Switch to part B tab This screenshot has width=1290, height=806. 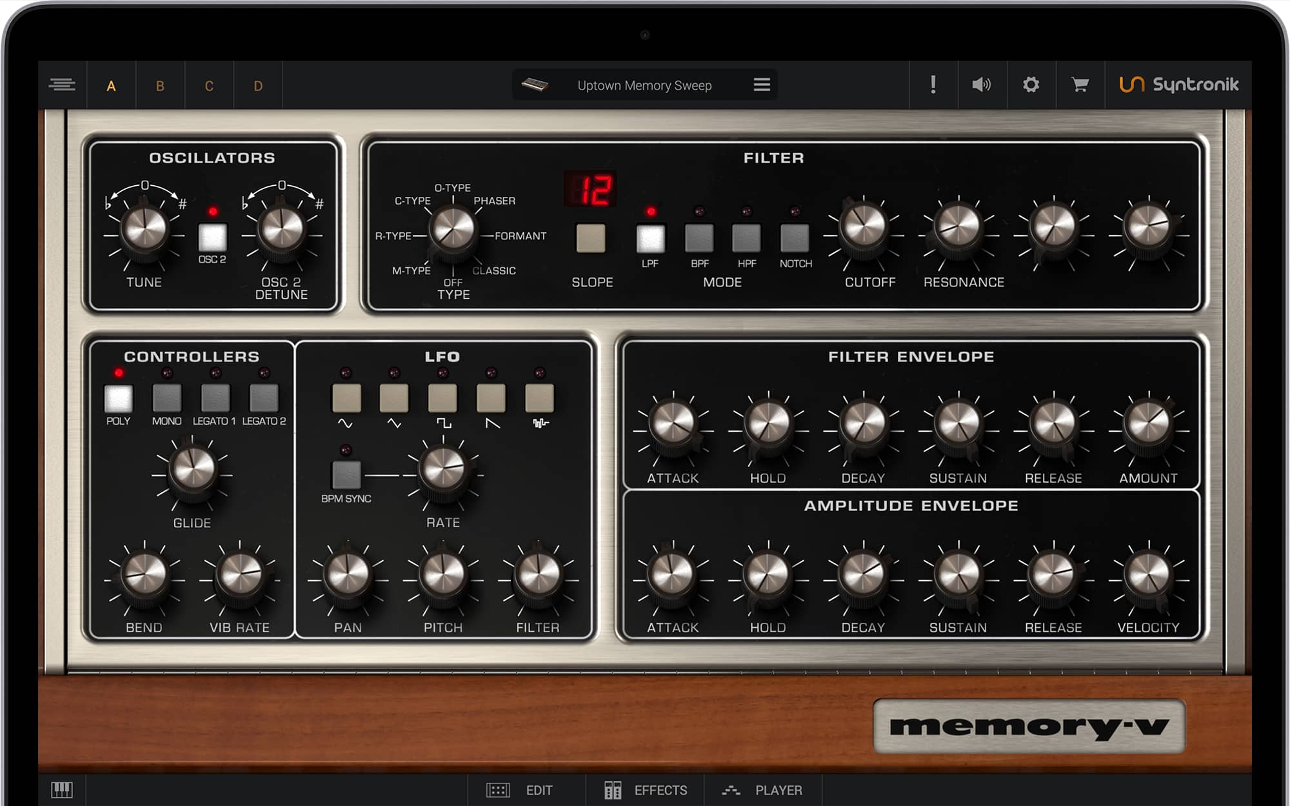point(160,86)
